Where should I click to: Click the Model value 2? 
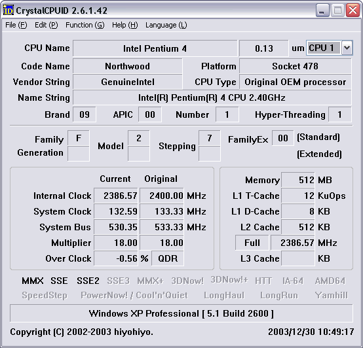[x=139, y=138]
